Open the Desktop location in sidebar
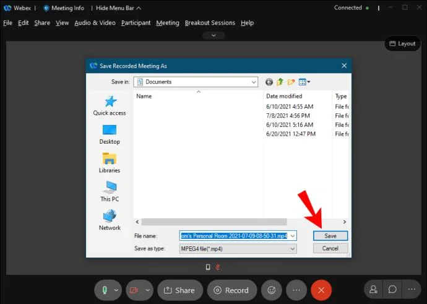Viewport: 427px width, 304px height. click(110, 130)
